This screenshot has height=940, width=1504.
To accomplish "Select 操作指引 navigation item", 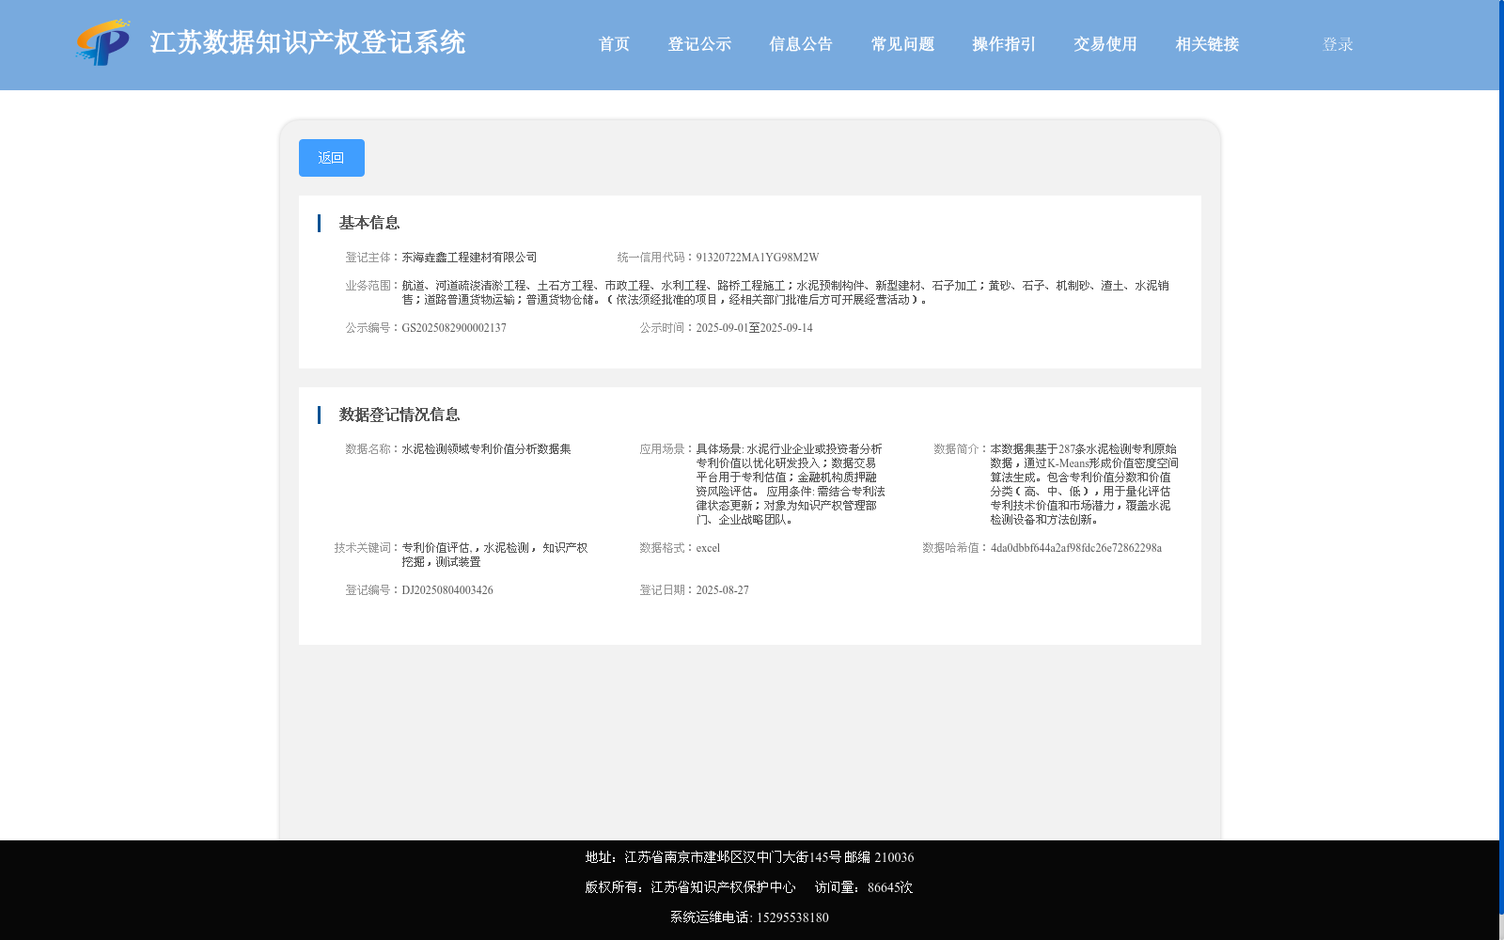I will pyautogui.click(x=1004, y=44).
